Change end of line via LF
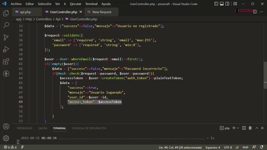267x150 pixels. point(237,147)
